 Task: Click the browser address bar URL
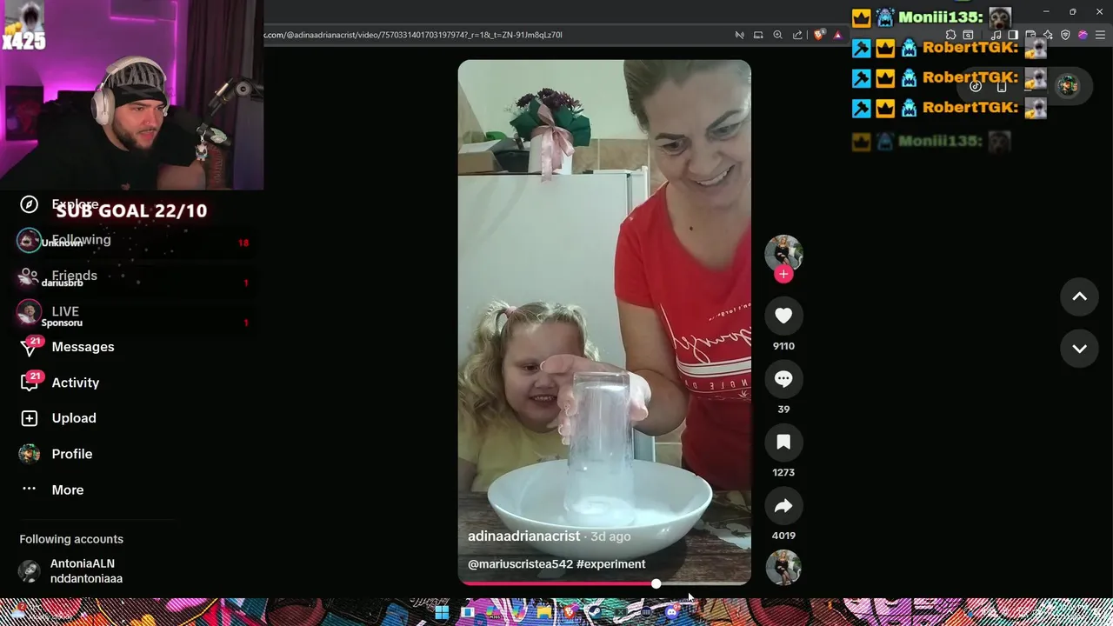pos(413,35)
